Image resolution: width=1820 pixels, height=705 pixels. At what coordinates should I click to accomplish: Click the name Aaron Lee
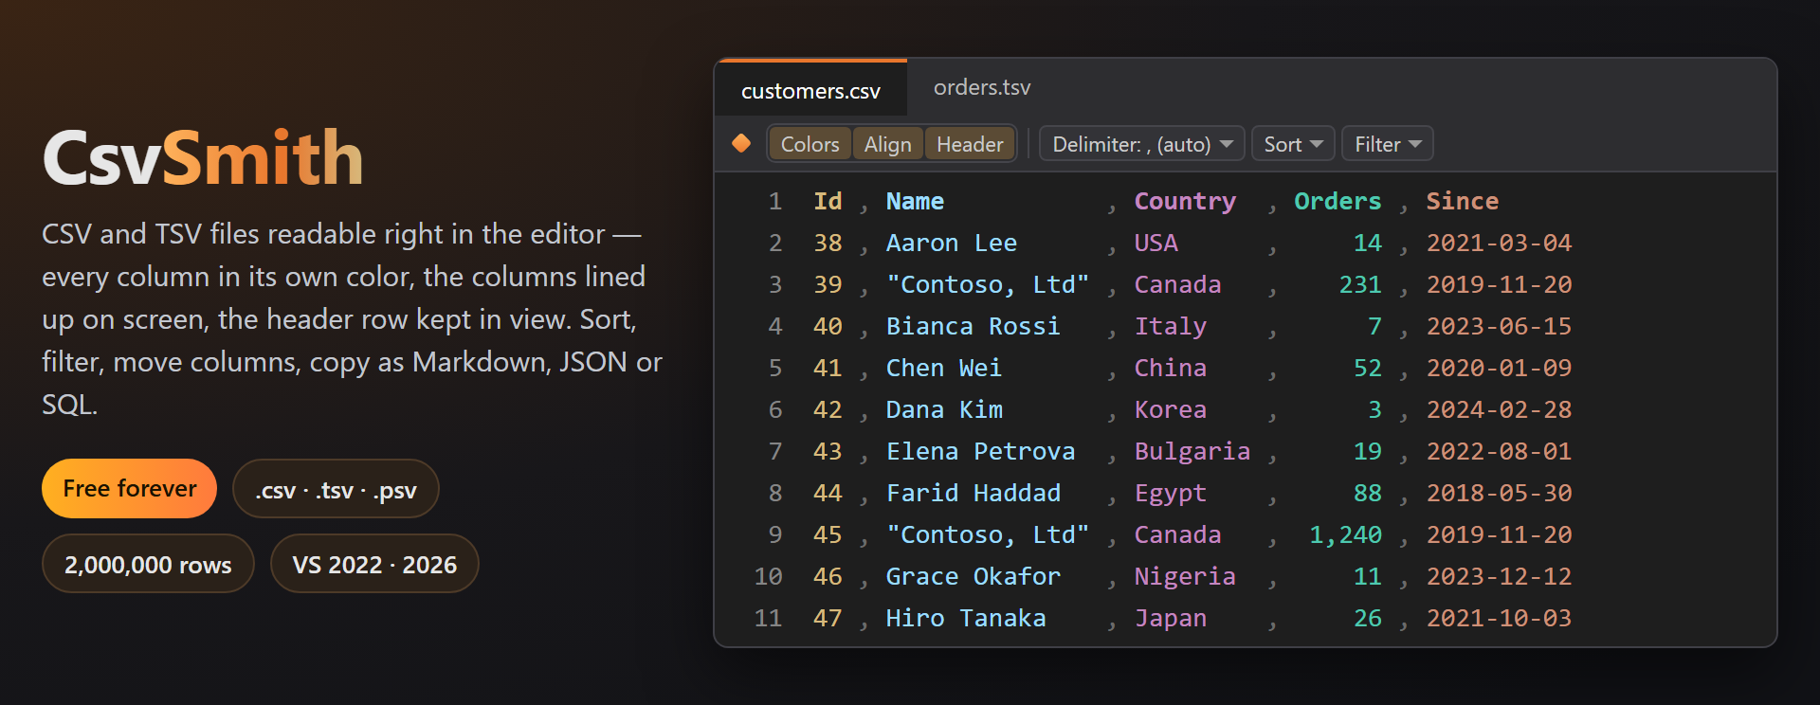[952, 243]
